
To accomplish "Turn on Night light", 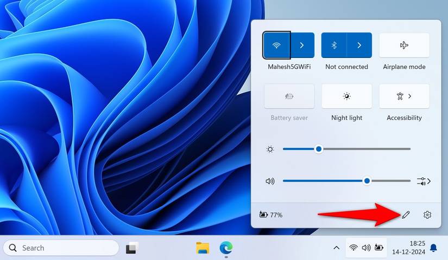I will 346,96.
